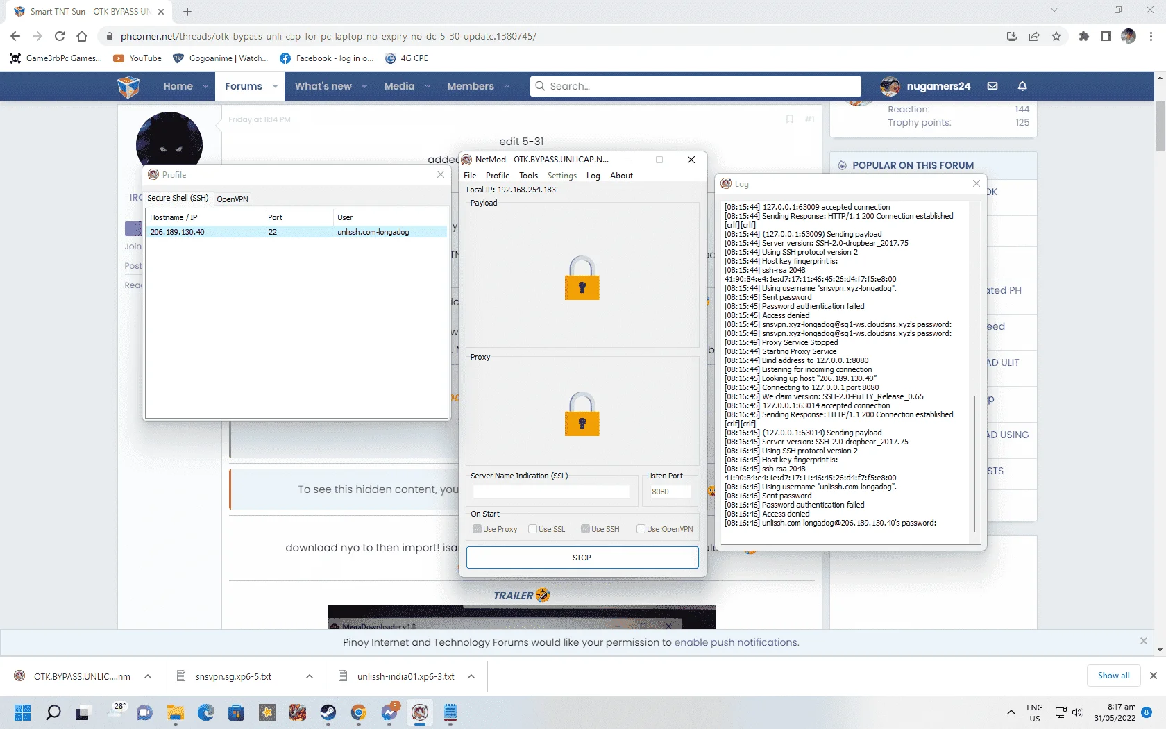
Task: Expand the Forums nav dropdown arrow
Action: pyautogui.click(x=275, y=86)
